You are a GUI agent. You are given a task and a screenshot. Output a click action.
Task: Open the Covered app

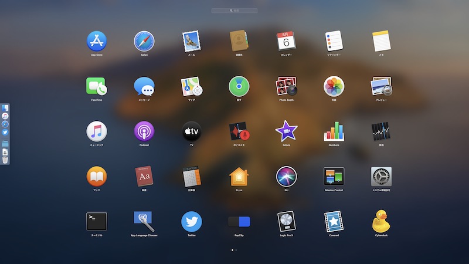coord(334,222)
